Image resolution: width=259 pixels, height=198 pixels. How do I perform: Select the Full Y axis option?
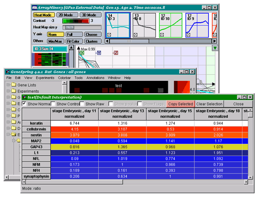tap(74, 34)
